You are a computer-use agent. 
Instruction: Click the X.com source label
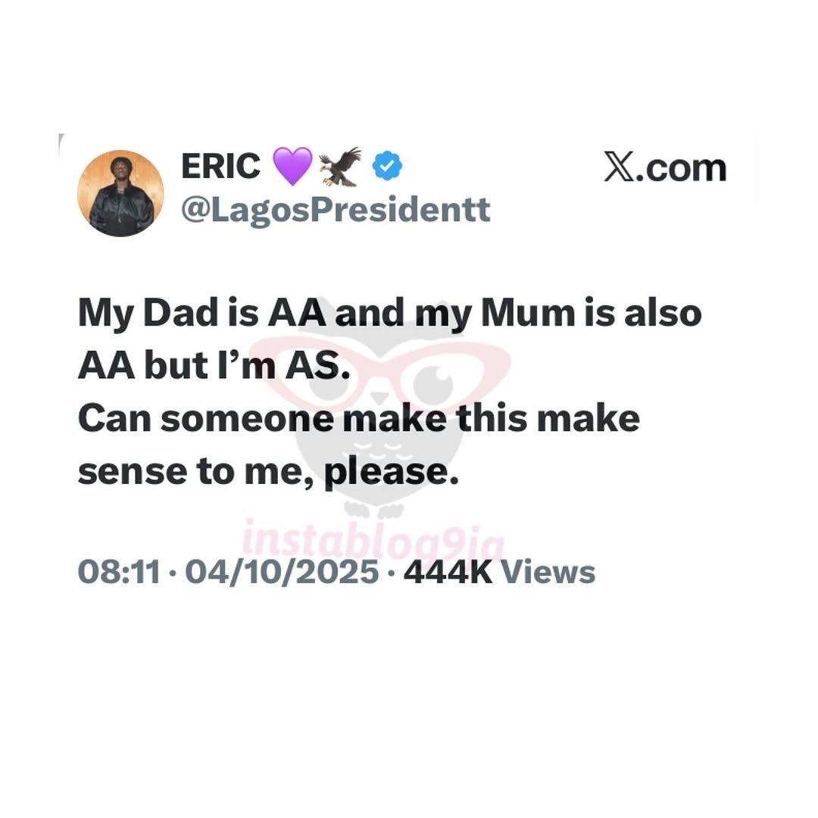665,168
